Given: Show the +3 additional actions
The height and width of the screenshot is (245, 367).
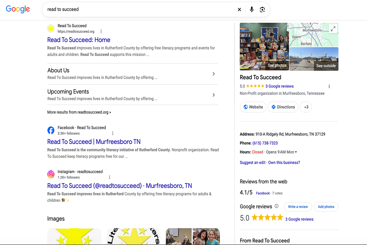Looking at the screenshot, I should (x=306, y=107).
